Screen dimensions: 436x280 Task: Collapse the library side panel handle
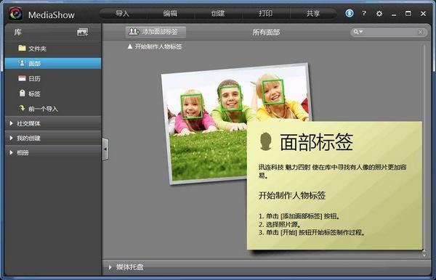pyautogui.click(x=105, y=149)
